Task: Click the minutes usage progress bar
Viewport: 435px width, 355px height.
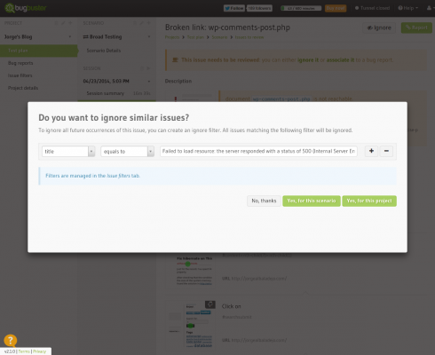Action: [301, 8]
